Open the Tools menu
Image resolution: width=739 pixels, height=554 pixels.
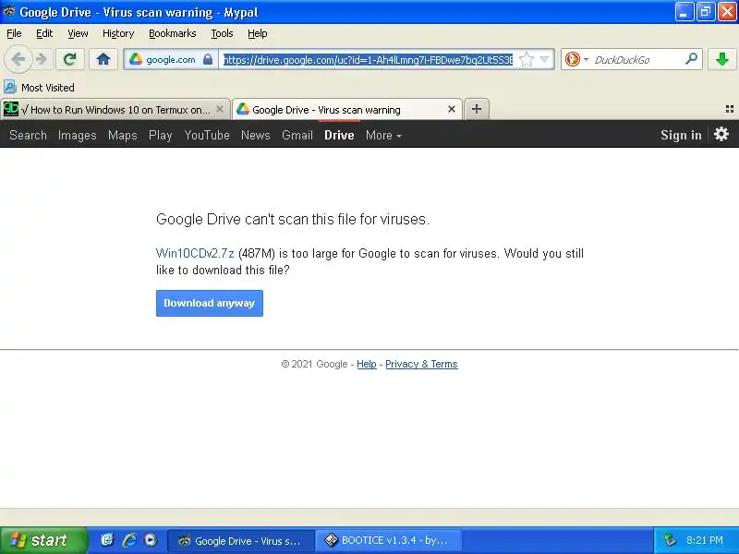(x=222, y=33)
